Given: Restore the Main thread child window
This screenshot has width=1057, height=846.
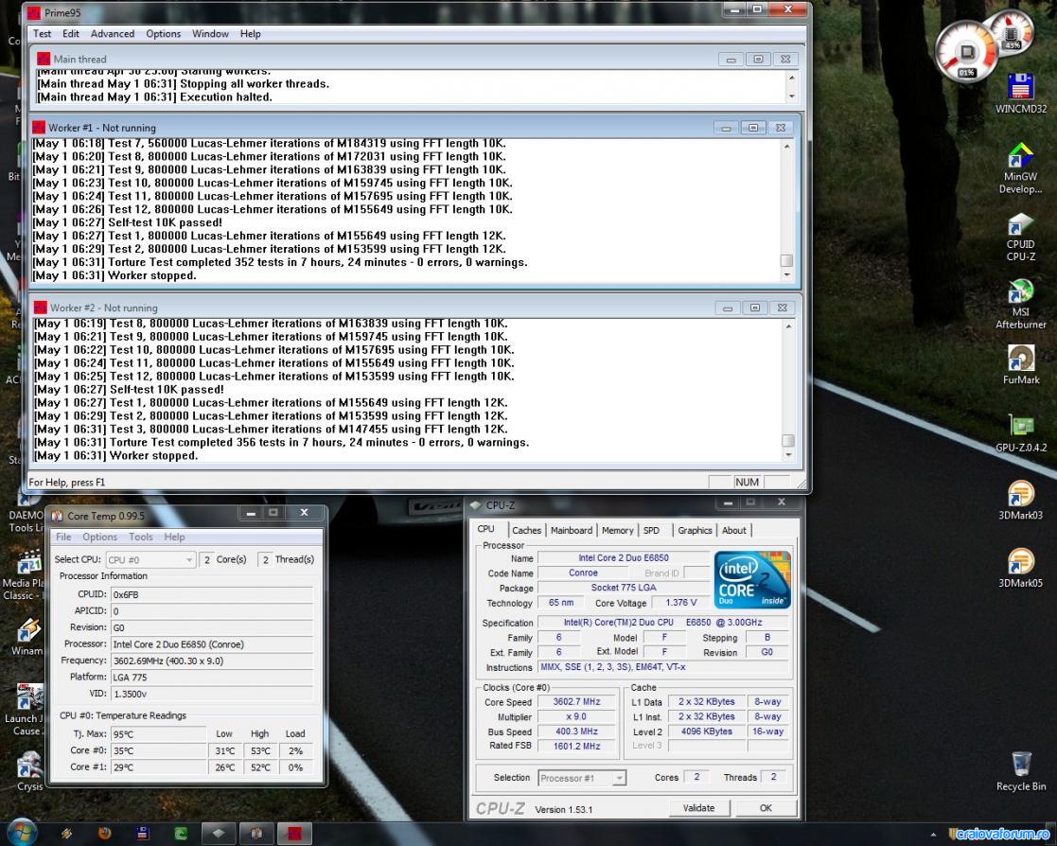Looking at the screenshot, I should point(758,60).
